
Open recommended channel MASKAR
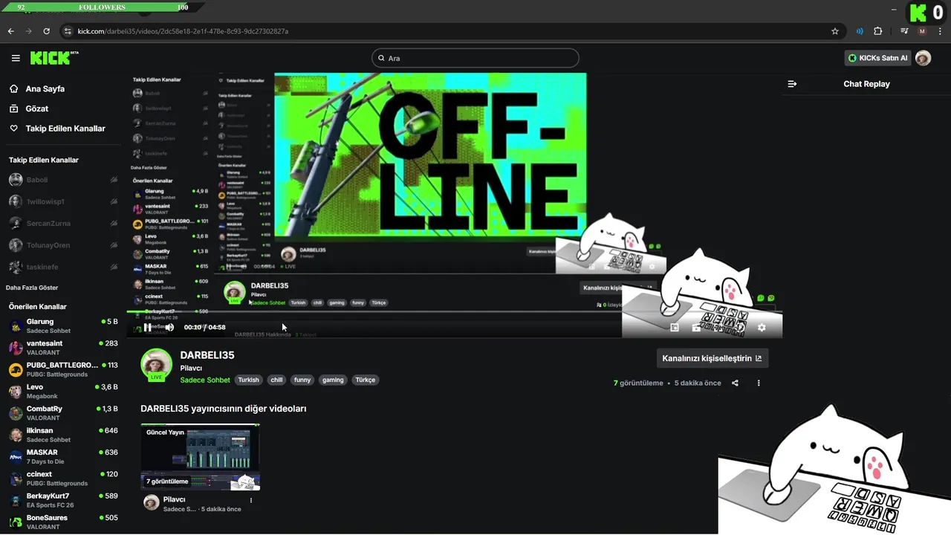[x=62, y=457]
